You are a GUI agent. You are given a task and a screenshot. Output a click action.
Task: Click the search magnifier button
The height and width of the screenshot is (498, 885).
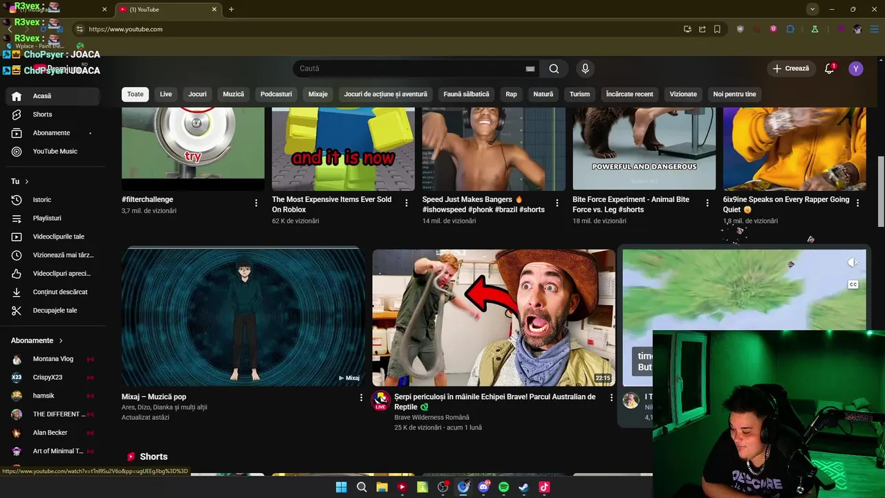click(x=554, y=68)
